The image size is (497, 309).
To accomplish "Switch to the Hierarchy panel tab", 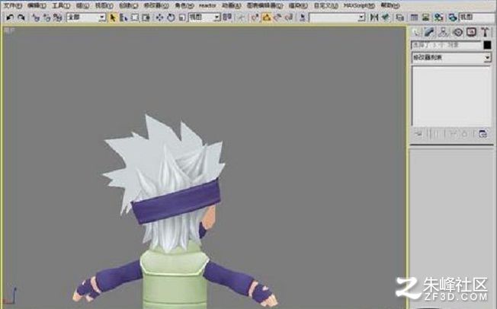I will click(444, 32).
